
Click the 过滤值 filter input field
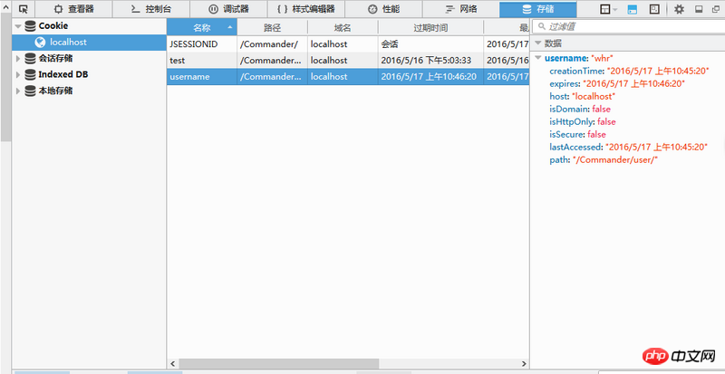629,27
